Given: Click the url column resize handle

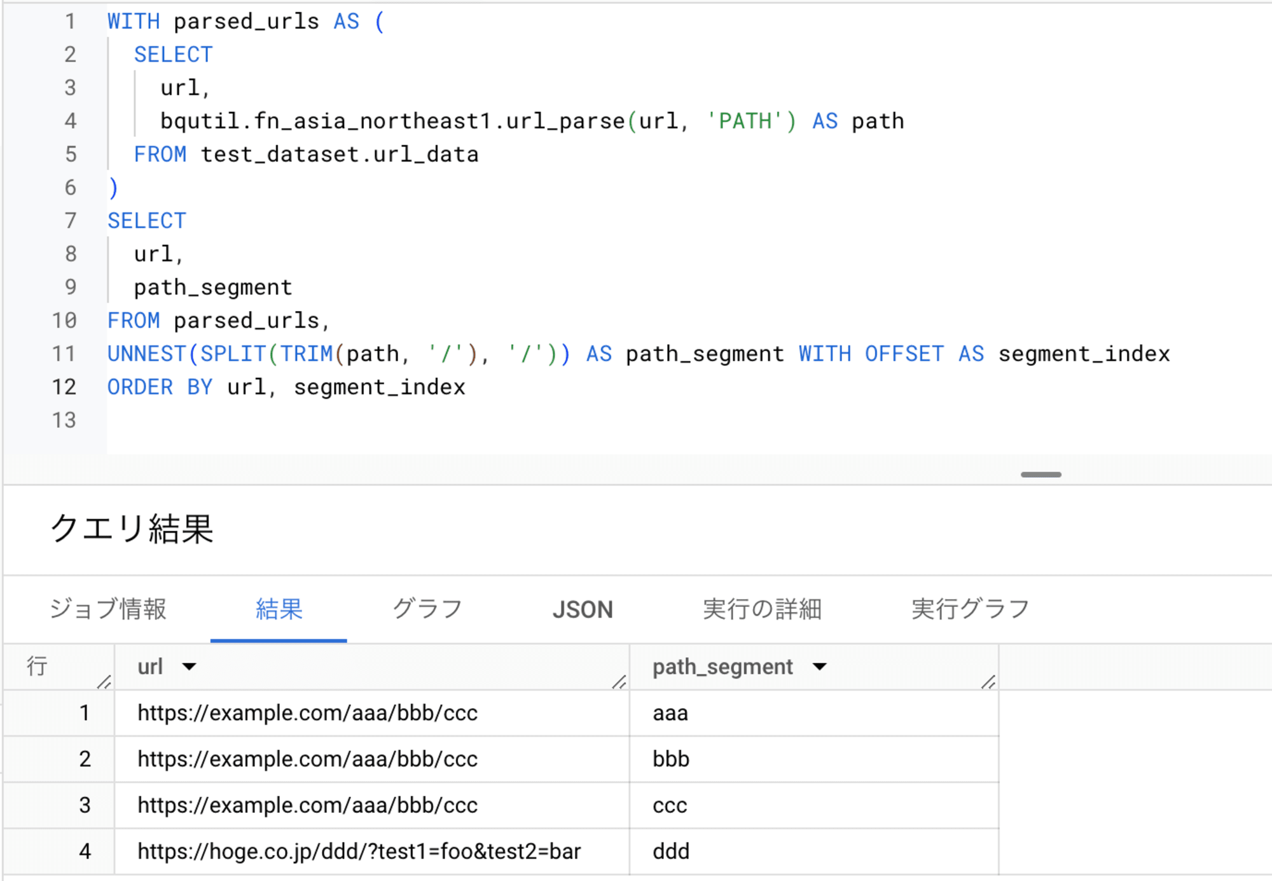Looking at the screenshot, I should (x=619, y=682).
